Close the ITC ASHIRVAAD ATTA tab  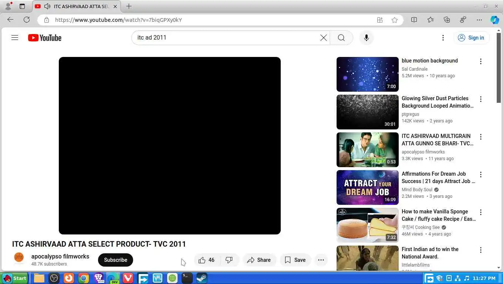tap(115, 6)
